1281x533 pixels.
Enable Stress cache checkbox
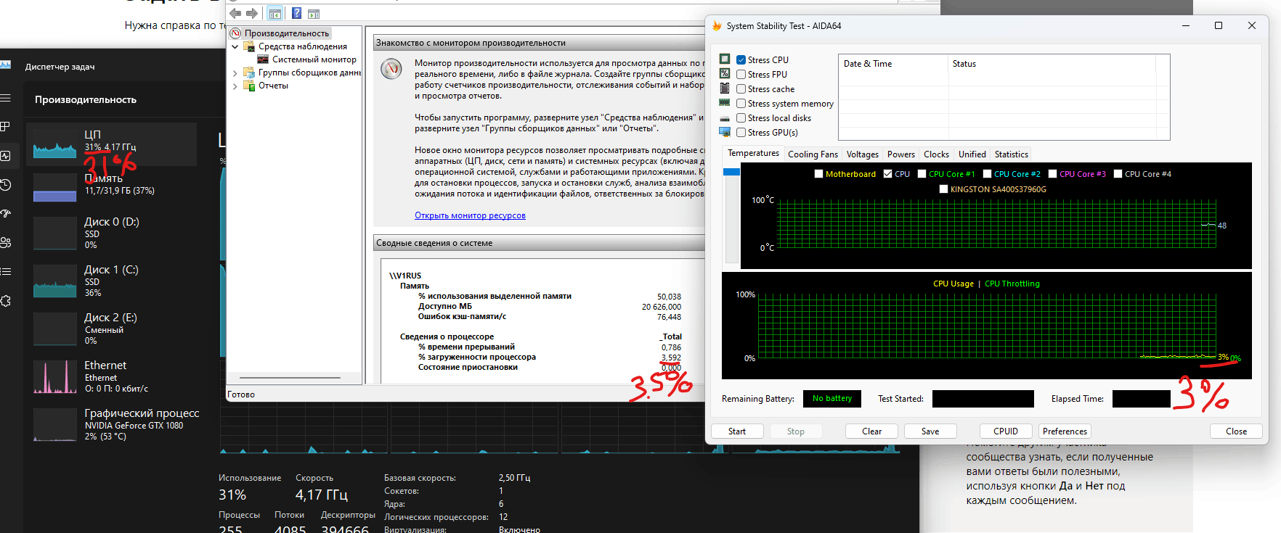point(741,89)
